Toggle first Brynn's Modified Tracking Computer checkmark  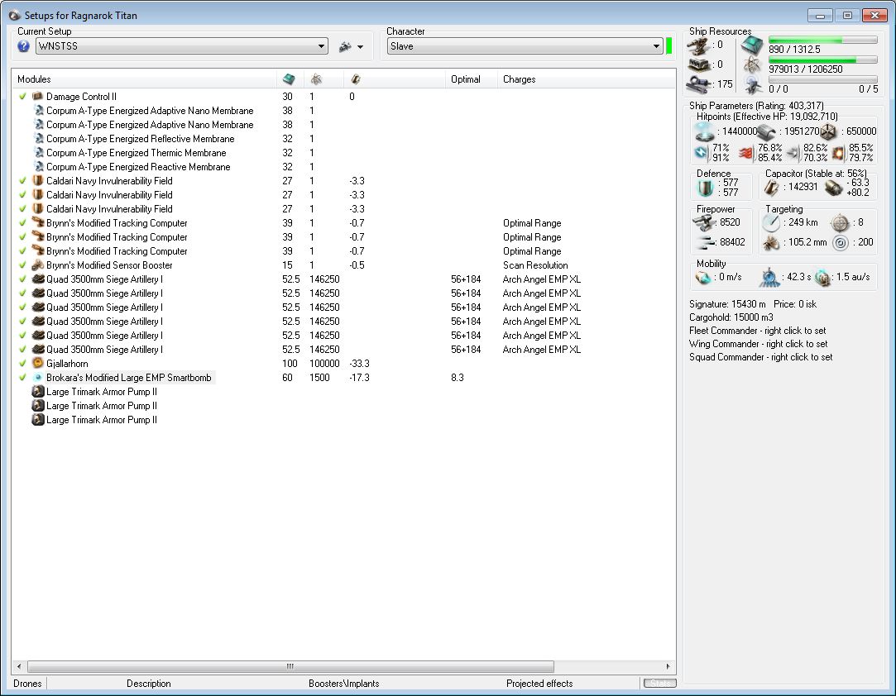click(x=23, y=222)
